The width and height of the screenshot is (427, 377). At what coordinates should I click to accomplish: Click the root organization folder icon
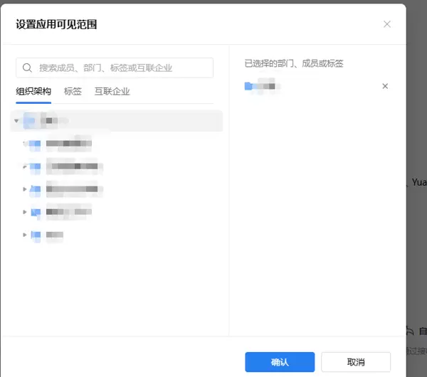pyautogui.click(x=29, y=121)
